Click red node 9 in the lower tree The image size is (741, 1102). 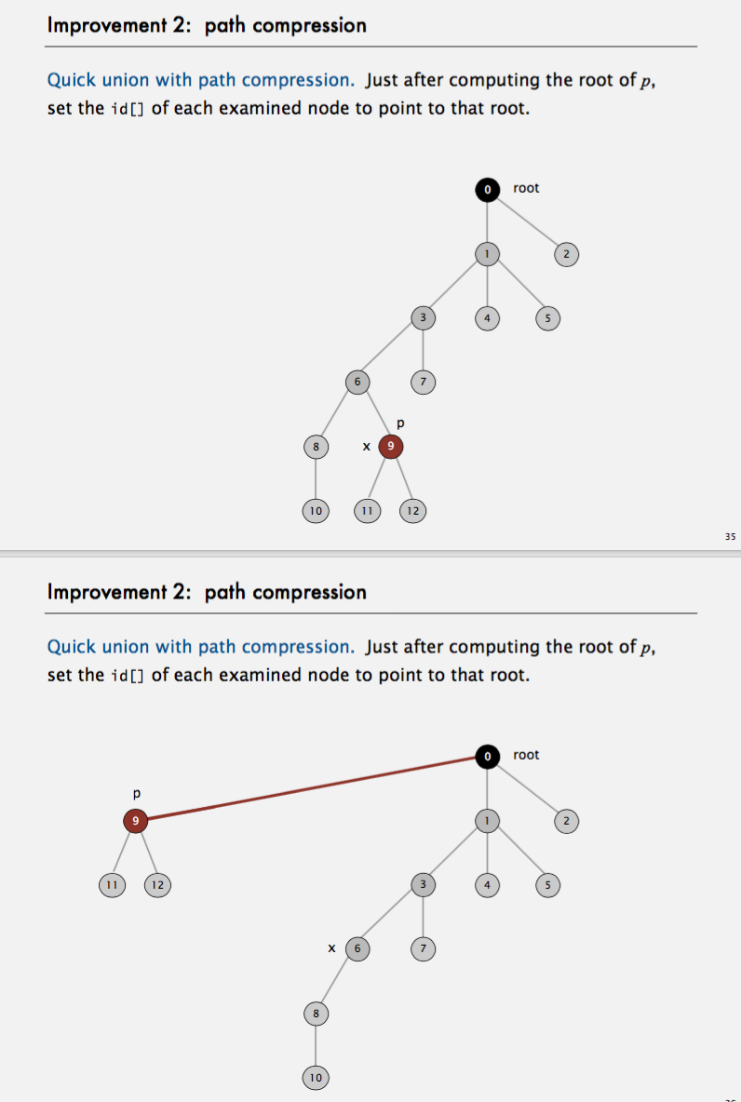point(136,821)
